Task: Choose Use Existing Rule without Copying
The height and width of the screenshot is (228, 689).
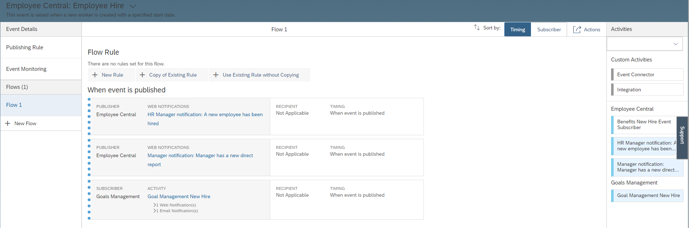Action: (260, 75)
